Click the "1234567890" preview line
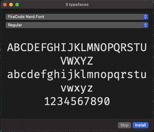This screenshot has width=154, height=132. (77, 101)
